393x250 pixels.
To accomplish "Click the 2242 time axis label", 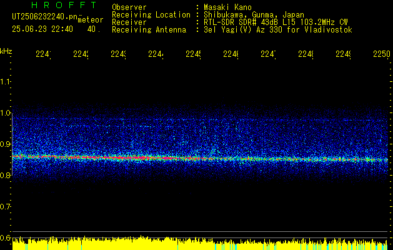I will click(x=81, y=54).
